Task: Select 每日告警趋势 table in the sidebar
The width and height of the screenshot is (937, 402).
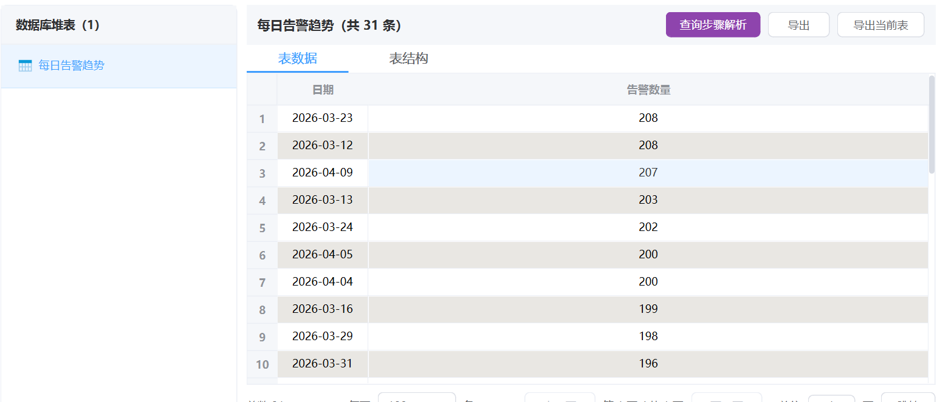Action: pos(71,65)
